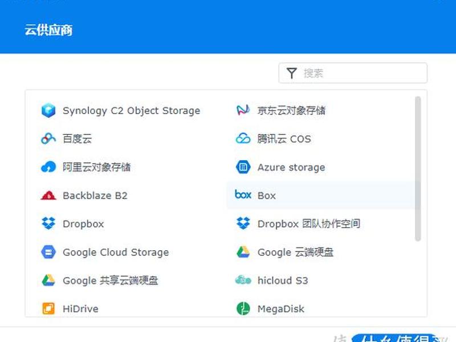Click the Azure storage icon

[243, 167]
